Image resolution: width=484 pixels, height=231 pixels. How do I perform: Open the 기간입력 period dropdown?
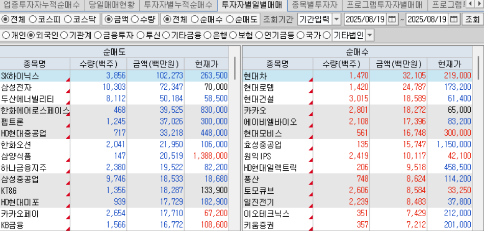337,19
